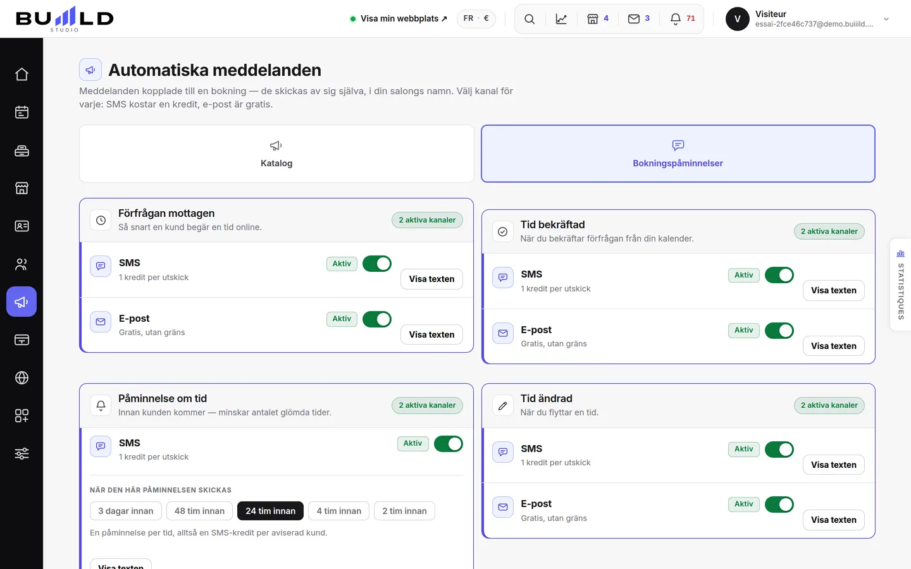The image size is (911, 569).
Task: Click the Automatiska meddelanden heading
Action: click(x=215, y=70)
